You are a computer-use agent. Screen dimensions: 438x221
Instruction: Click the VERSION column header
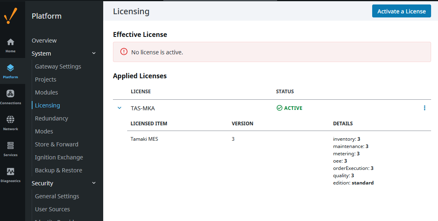coord(243,123)
